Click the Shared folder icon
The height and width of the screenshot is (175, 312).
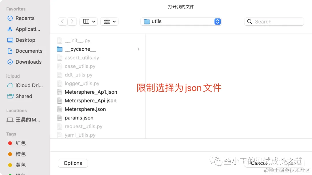point(10,96)
